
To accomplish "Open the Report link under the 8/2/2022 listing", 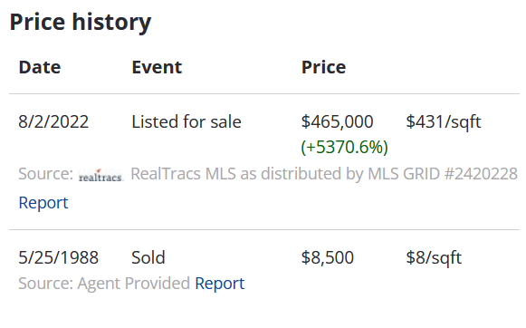I will (43, 202).
